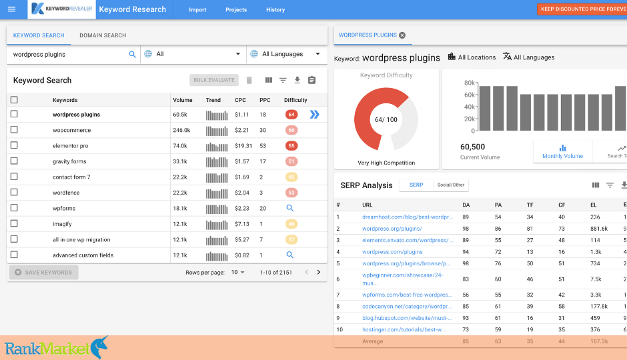Copy keywords to clipboard icon
627x360 pixels.
click(x=312, y=80)
